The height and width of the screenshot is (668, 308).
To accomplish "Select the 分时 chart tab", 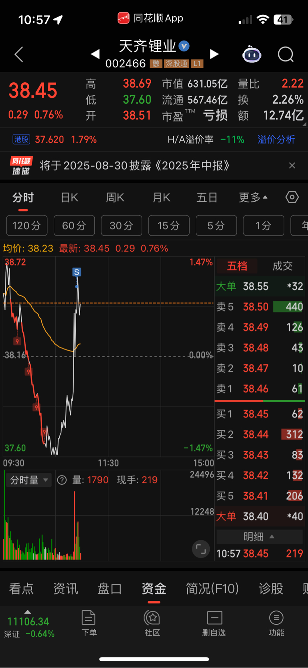I will [23, 198].
